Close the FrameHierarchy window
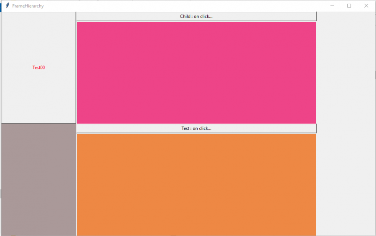Image resolution: width=376 pixels, height=236 pixels. pyautogui.click(x=366, y=6)
